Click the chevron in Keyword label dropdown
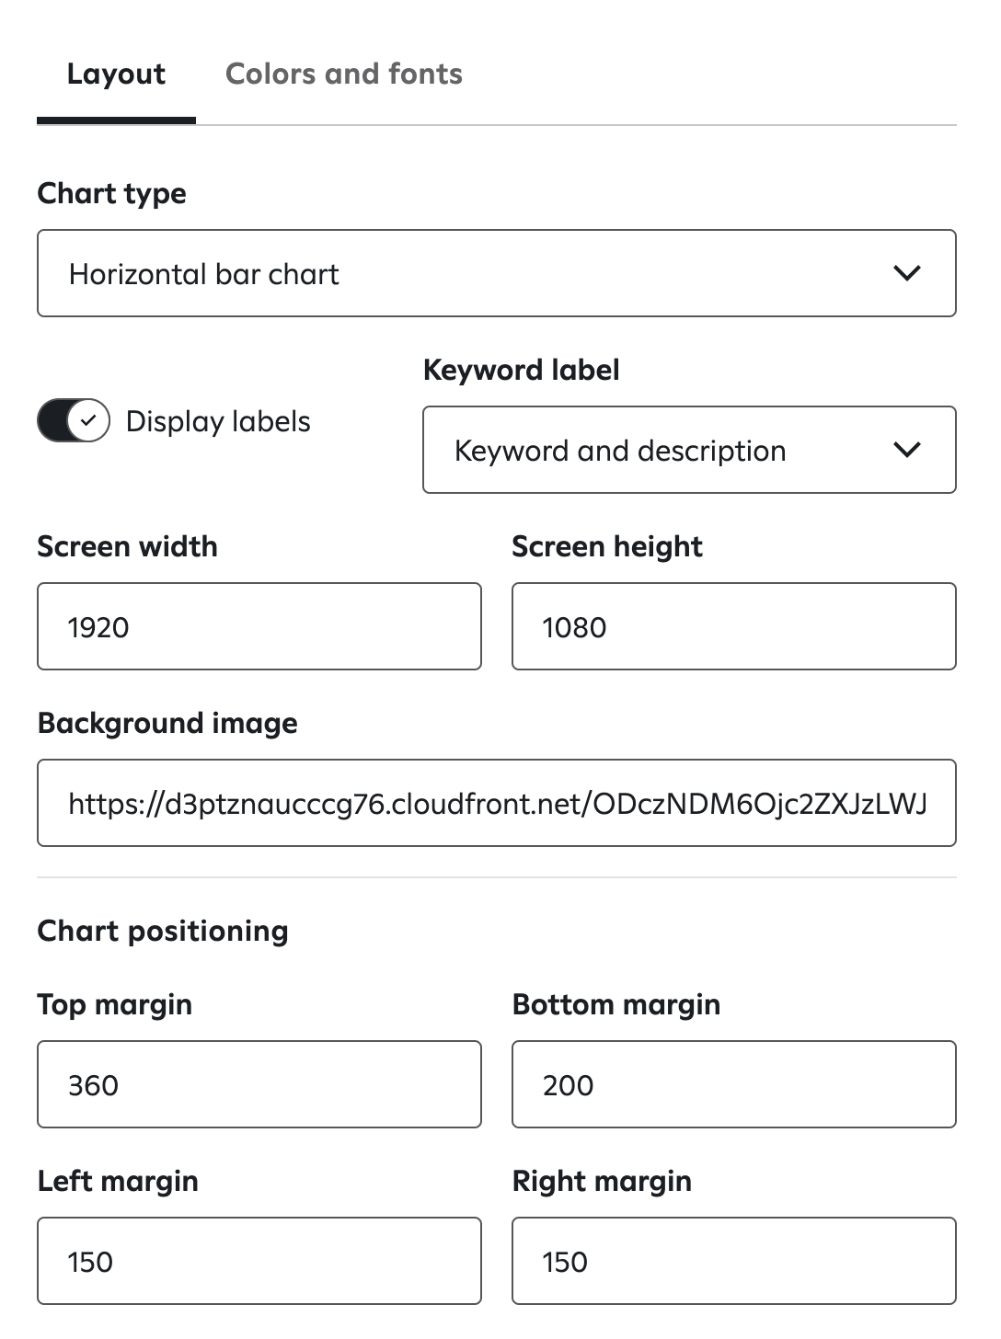This screenshot has height=1339, width=1001. tap(907, 450)
